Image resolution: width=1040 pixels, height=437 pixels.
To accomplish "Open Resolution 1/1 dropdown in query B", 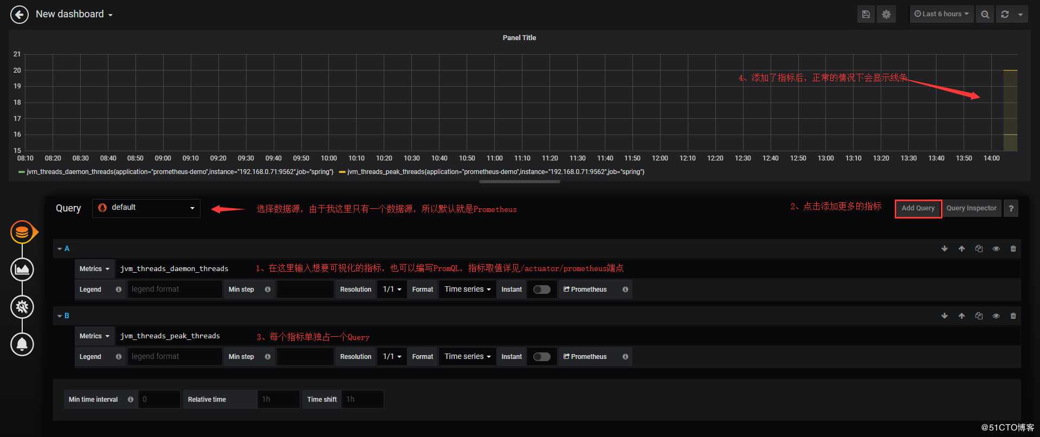I will click(x=392, y=357).
